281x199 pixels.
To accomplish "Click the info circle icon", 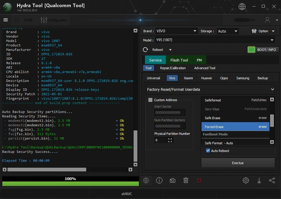I will tap(159, 181).
